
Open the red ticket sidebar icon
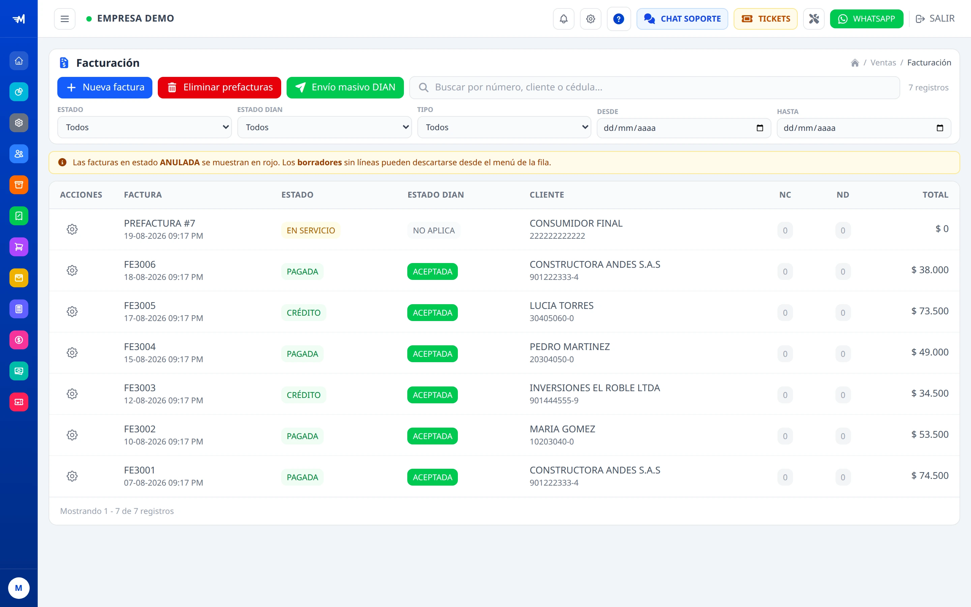(19, 402)
